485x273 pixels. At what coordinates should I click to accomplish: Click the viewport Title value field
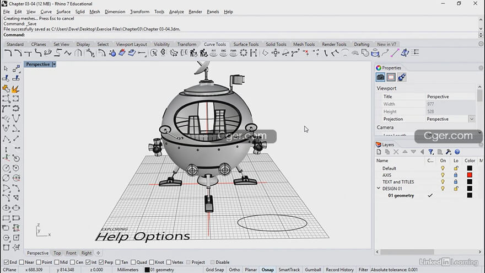450,97
